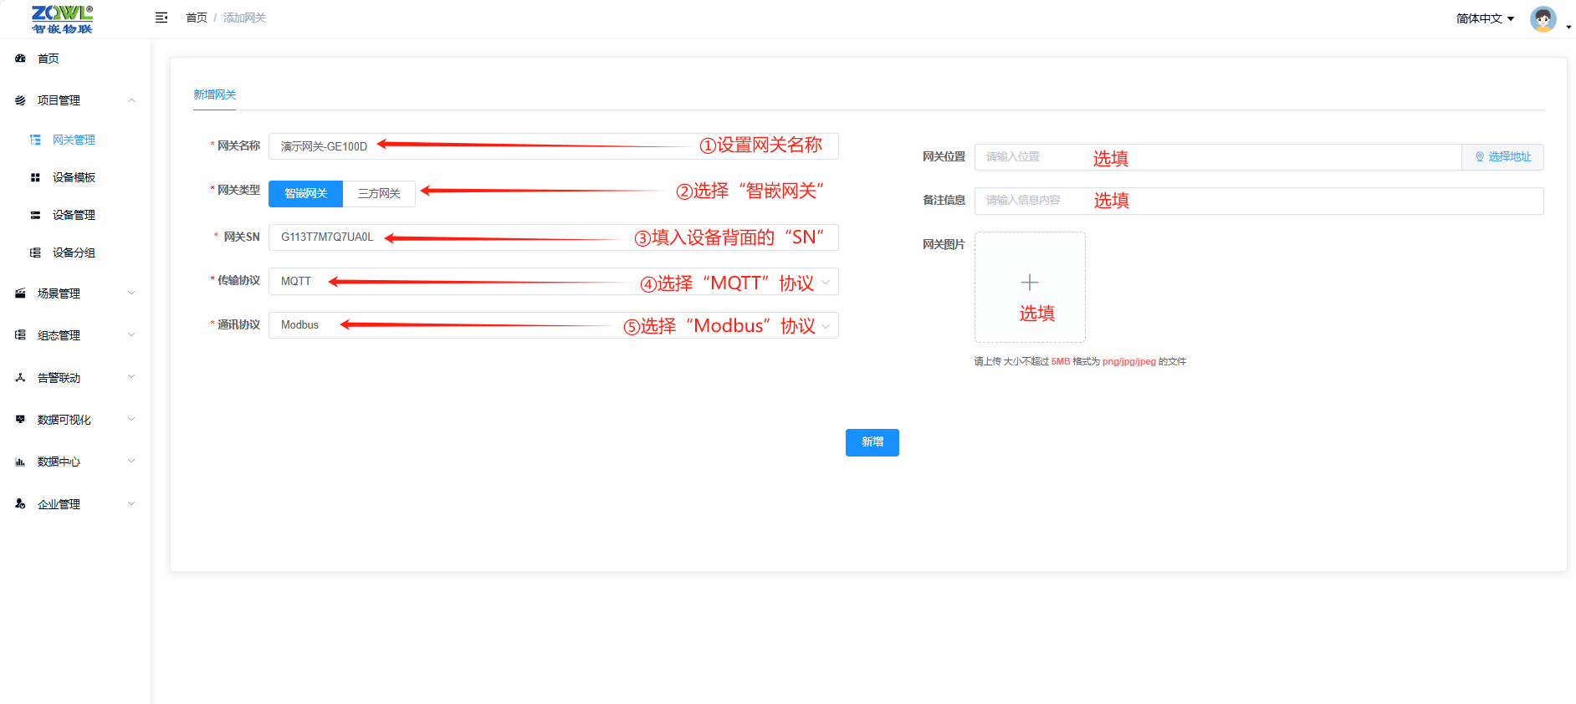Open the 传输协议 MQTT dropdown
1576x704 pixels.
(552, 282)
